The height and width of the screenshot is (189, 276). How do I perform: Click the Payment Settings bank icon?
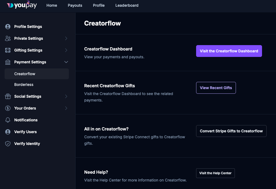click(8, 62)
